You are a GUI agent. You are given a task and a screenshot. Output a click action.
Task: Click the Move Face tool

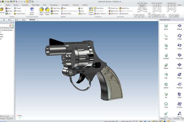(113, 8)
